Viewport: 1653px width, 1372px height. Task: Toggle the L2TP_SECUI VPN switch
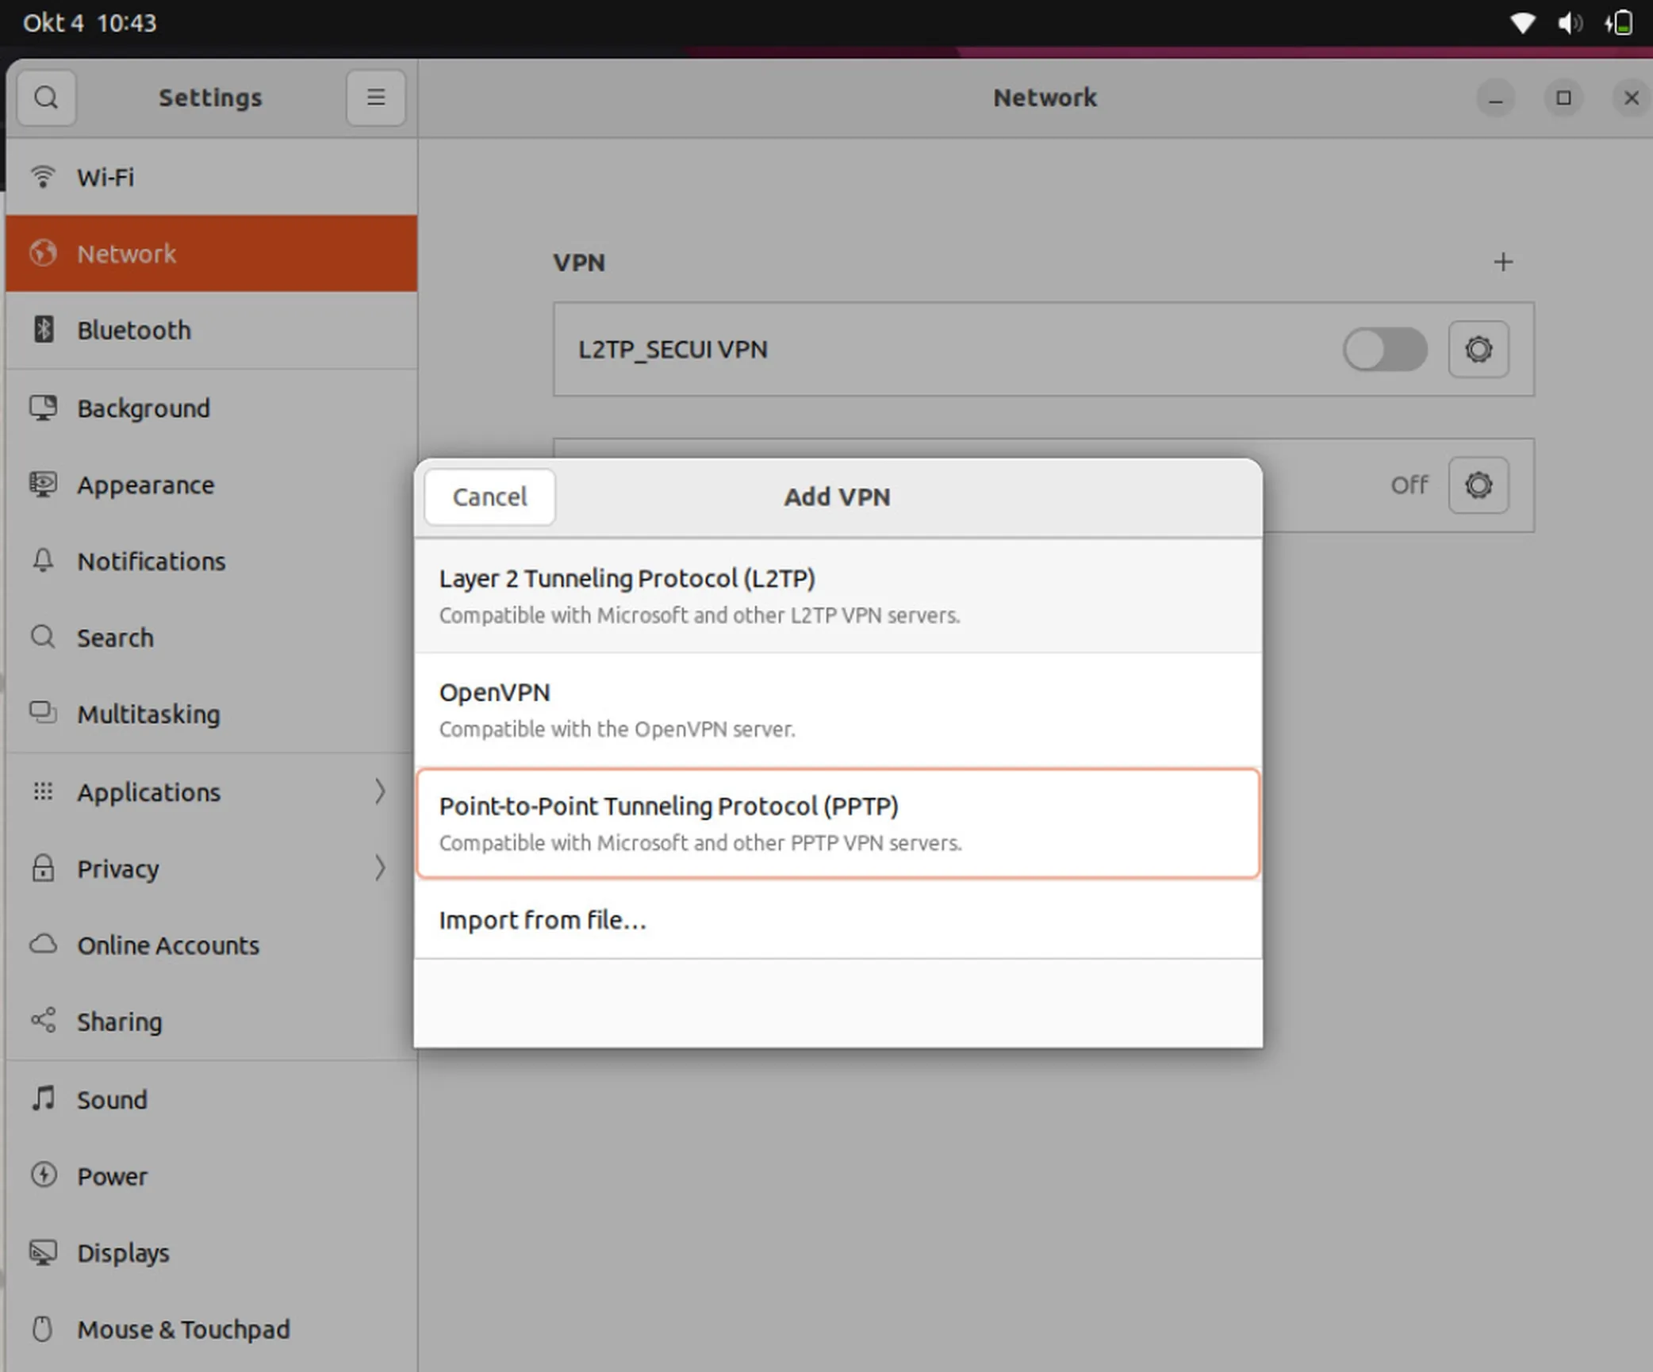pyautogui.click(x=1385, y=349)
